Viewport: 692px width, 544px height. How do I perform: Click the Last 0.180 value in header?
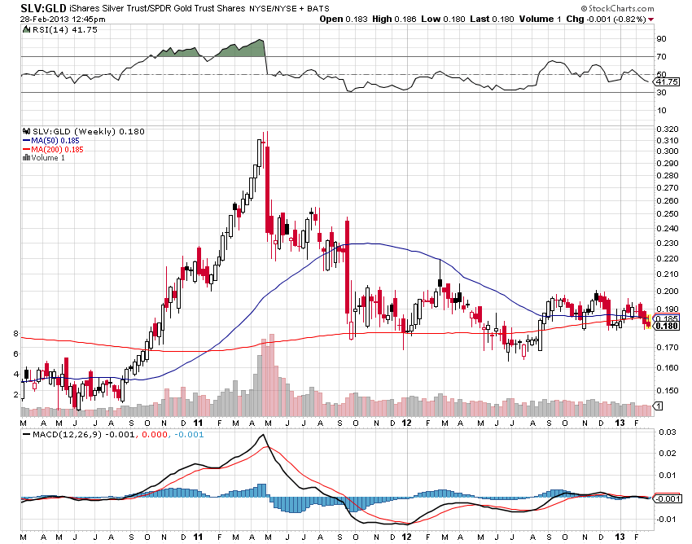pyautogui.click(x=492, y=19)
